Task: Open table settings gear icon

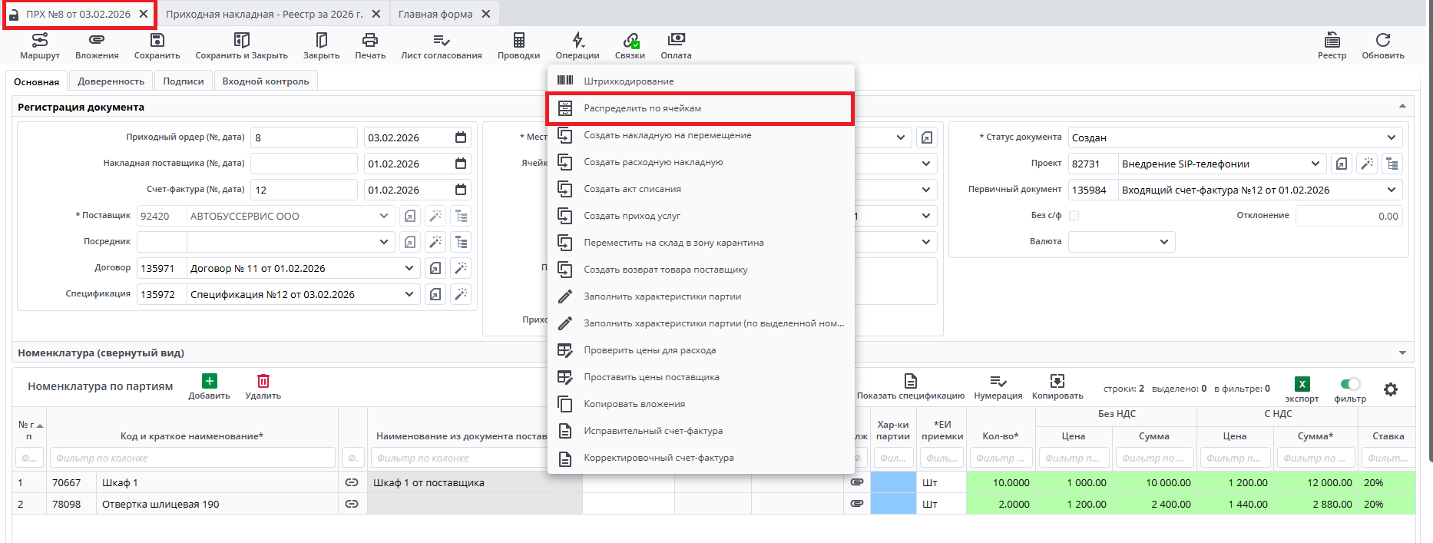Action: tap(1391, 389)
